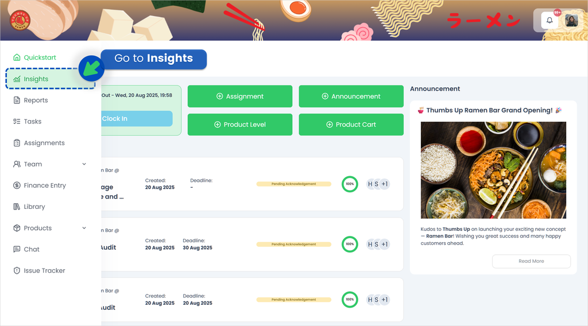Open the +1 assignees on first assignment
The height and width of the screenshot is (326, 588).
(384, 184)
